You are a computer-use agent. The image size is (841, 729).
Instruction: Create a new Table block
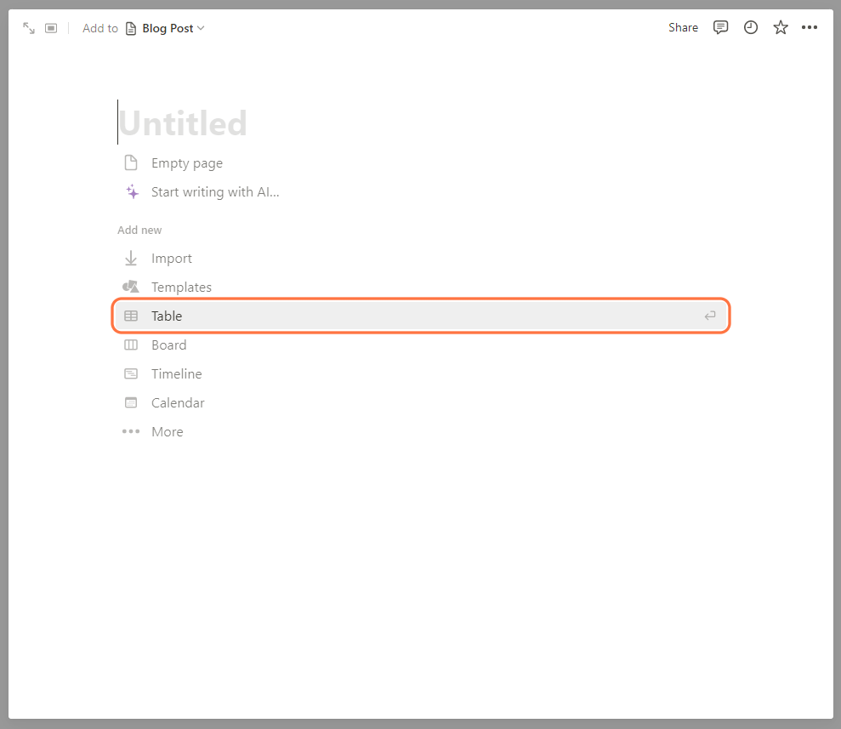166,316
